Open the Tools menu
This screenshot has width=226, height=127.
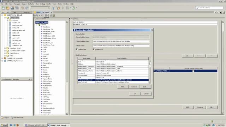point(60,4)
